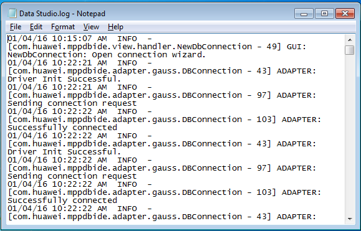Click first "Successfully connected" log line
The height and width of the screenshot is (231, 361).
62,128
